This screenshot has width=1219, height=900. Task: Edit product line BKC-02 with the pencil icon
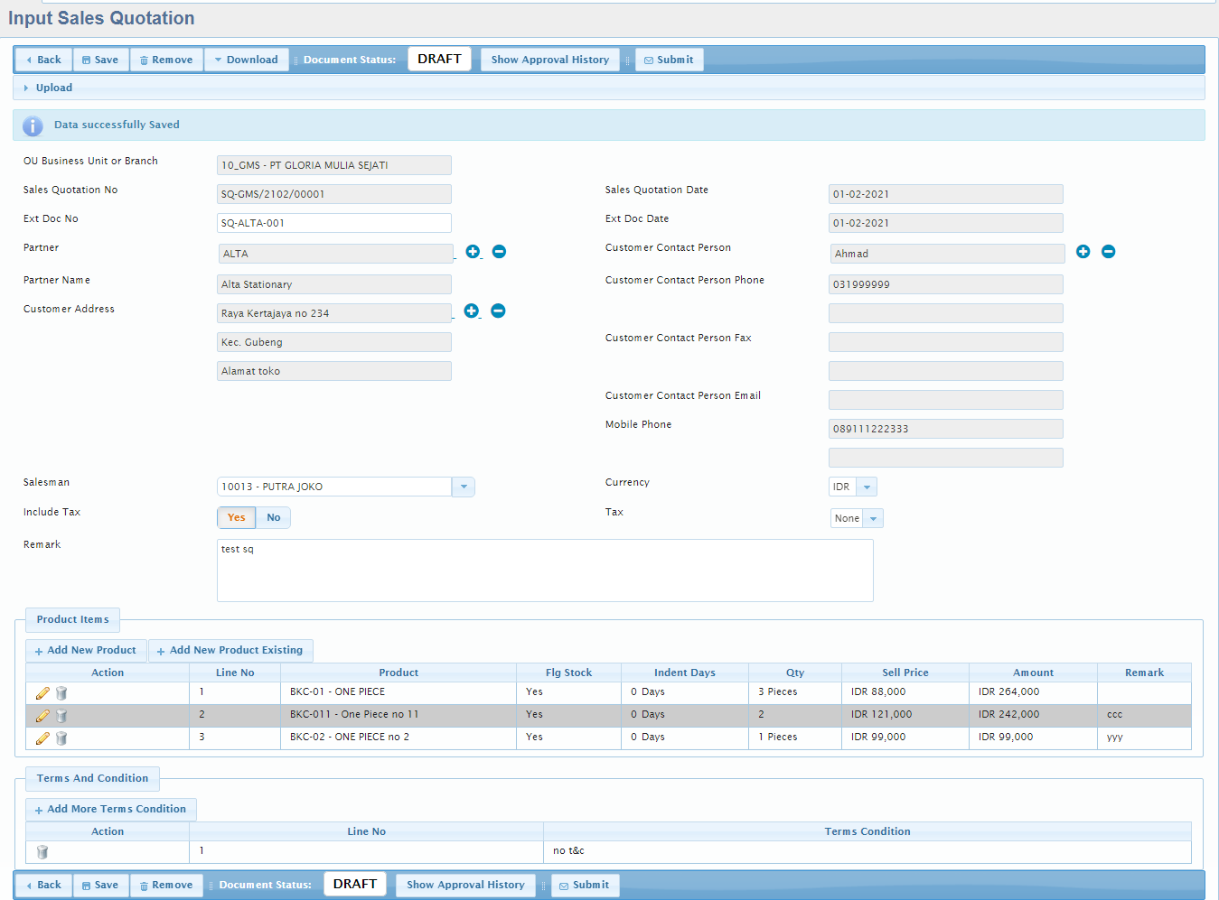42,738
